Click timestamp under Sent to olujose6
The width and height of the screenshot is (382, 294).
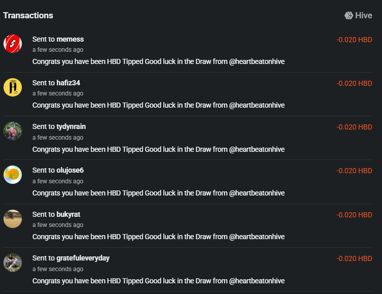pyautogui.click(x=58, y=181)
